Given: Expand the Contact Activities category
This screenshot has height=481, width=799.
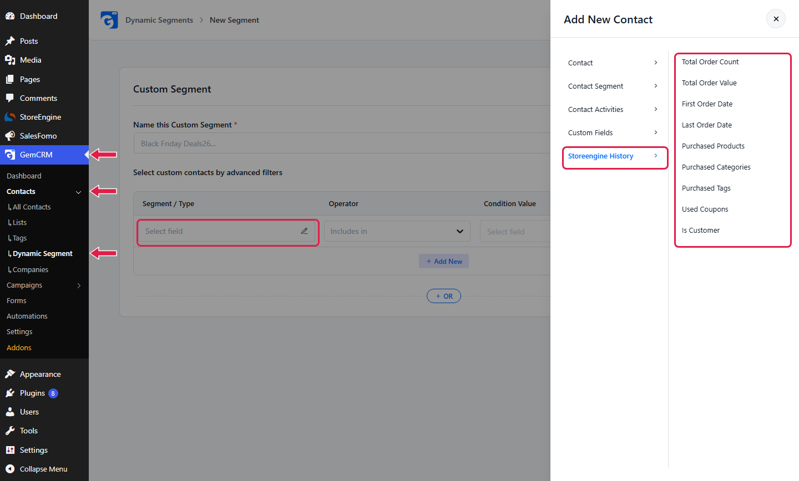Looking at the screenshot, I should [x=613, y=109].
